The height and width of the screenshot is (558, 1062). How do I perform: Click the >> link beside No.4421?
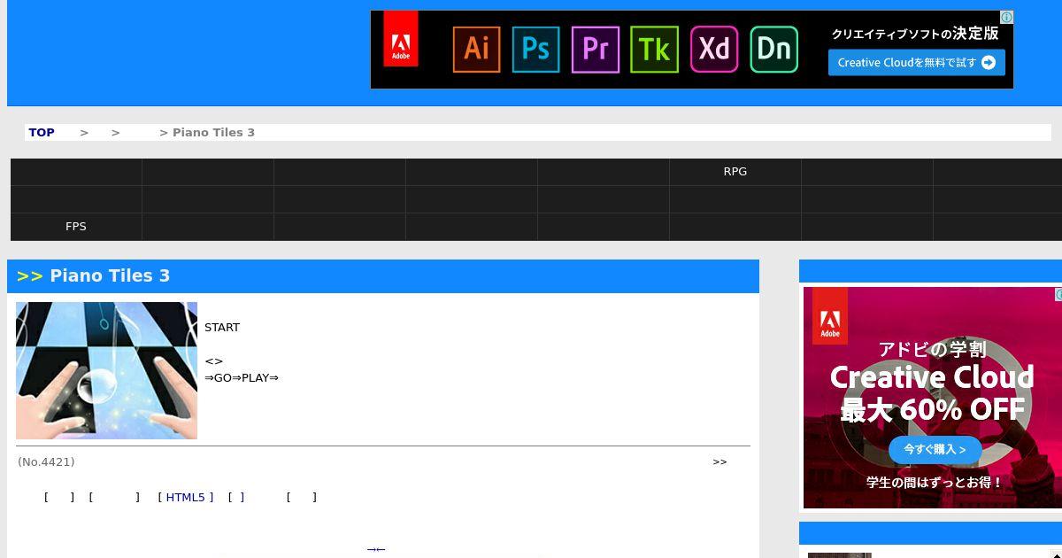point(720,461)
